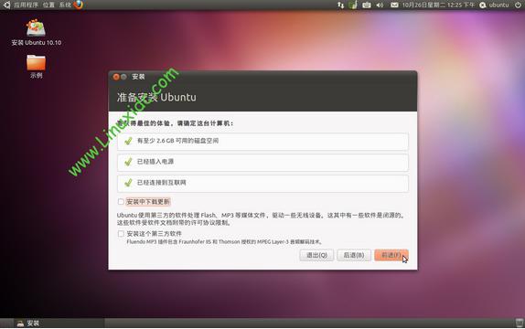This screenshot has width=525, height=329.
Task: Open the chat status icon beside ubuntu
Action: [x=483, y=5]
